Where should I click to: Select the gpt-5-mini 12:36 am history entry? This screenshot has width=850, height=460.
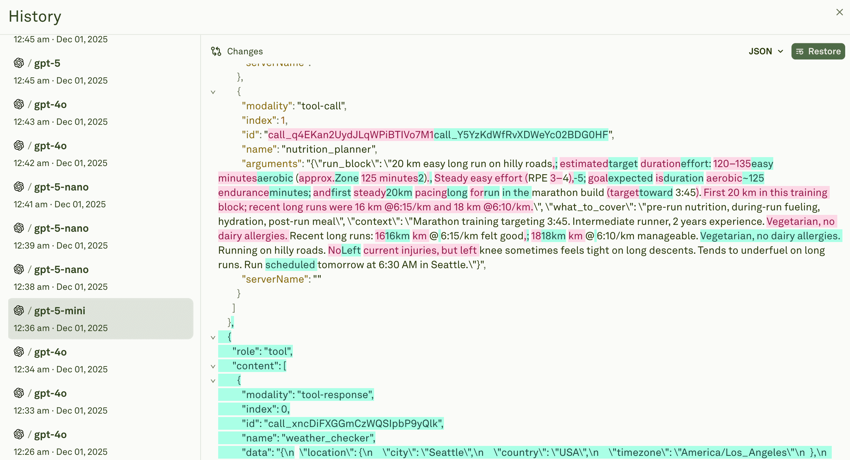click(x=100, y=319)
